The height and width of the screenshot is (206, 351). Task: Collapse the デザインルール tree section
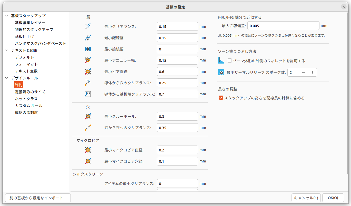pyautogui.click(x=7, y=78)
